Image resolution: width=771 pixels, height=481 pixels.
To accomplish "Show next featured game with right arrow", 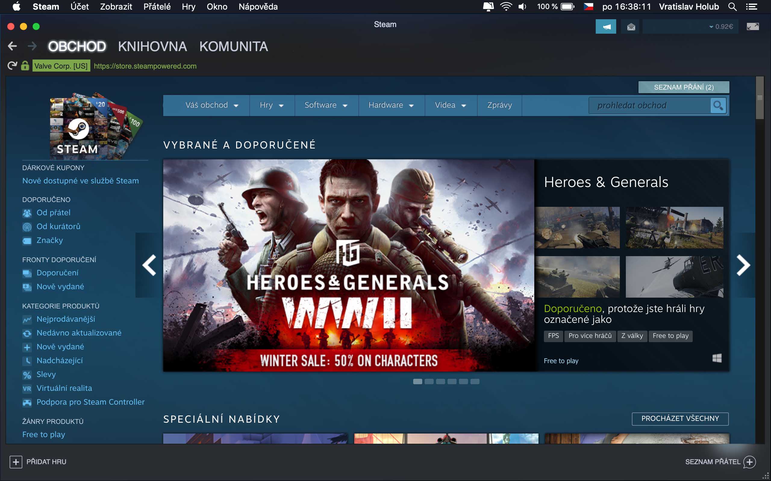I will [x=743, y=265].
